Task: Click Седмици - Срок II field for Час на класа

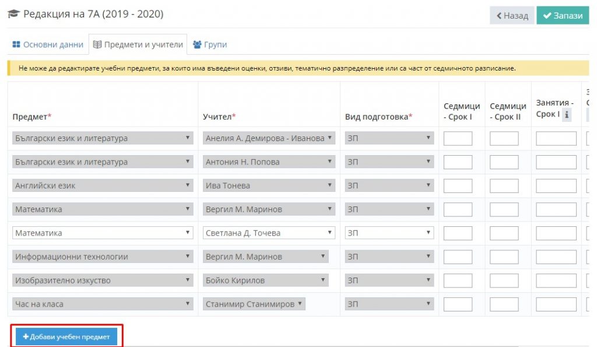Action: click(504, 304)
